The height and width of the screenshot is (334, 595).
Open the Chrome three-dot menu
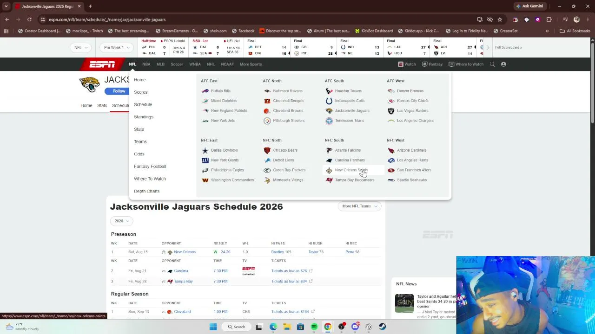[x=588, y=19]
